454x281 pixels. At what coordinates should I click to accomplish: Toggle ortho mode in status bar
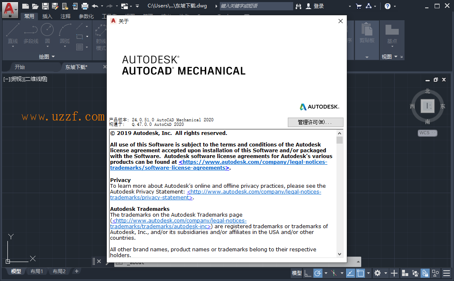coord(308,273)
